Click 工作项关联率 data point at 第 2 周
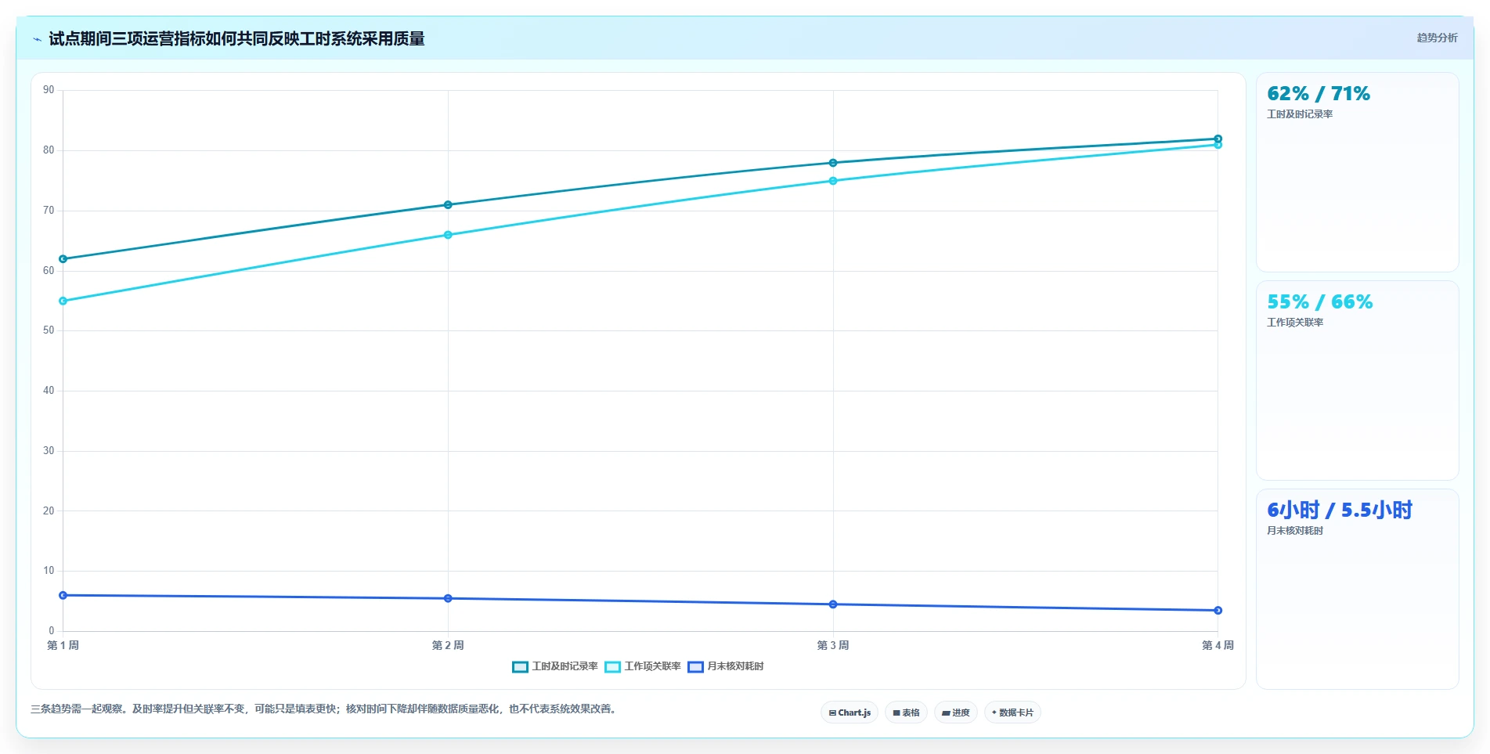This screenshot has width=1490, height=754. pyautogui.click(x=448, y=235)
